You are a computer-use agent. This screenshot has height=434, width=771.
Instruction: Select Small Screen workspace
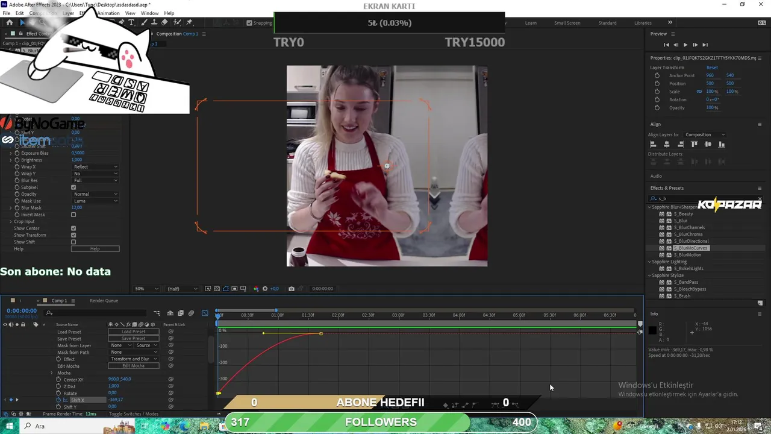tap(567, 23)
